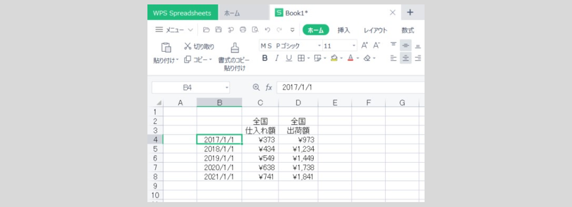Select the 仕入れ額 header cell
This screenshot has width=572, height=207.
260,131
